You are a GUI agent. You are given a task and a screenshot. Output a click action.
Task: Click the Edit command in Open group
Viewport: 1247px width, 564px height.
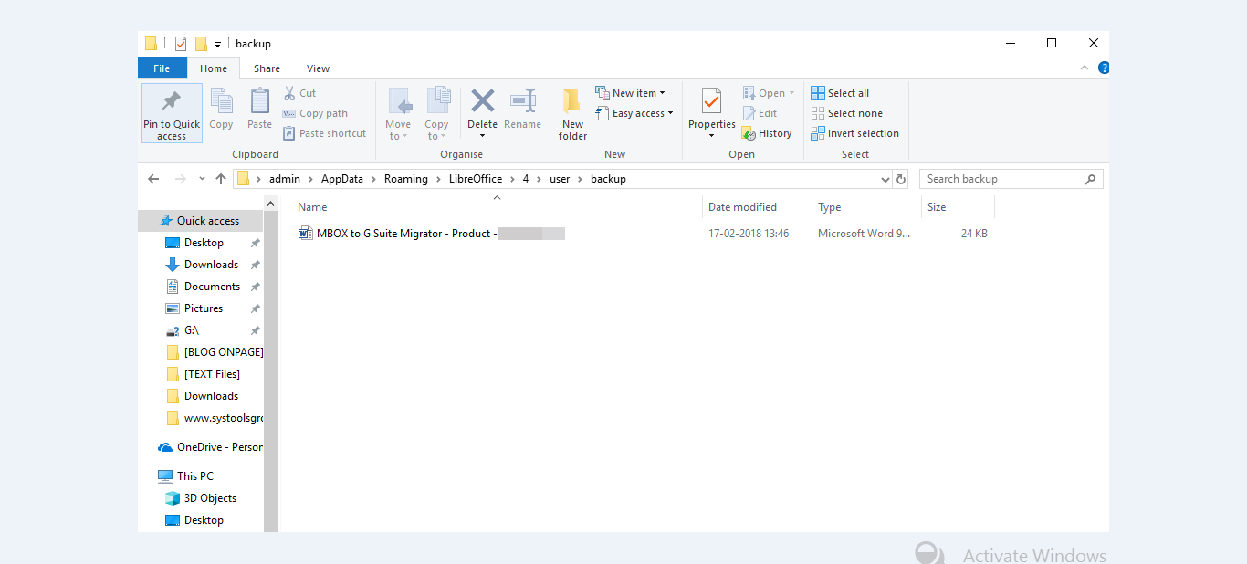point(760,113)
